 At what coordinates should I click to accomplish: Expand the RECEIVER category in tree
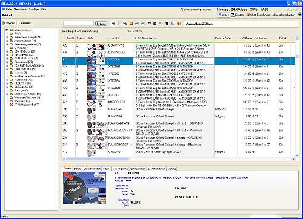click(7, 83)
